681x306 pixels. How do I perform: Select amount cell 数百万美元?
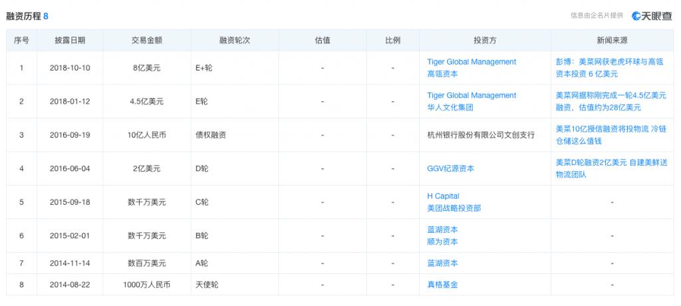click(x=147, y=263)
